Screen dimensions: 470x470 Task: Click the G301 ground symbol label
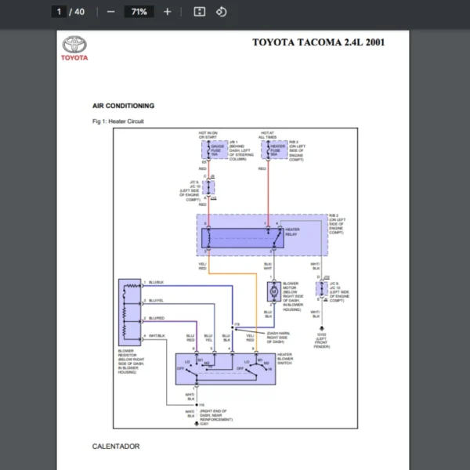point(204,424)
